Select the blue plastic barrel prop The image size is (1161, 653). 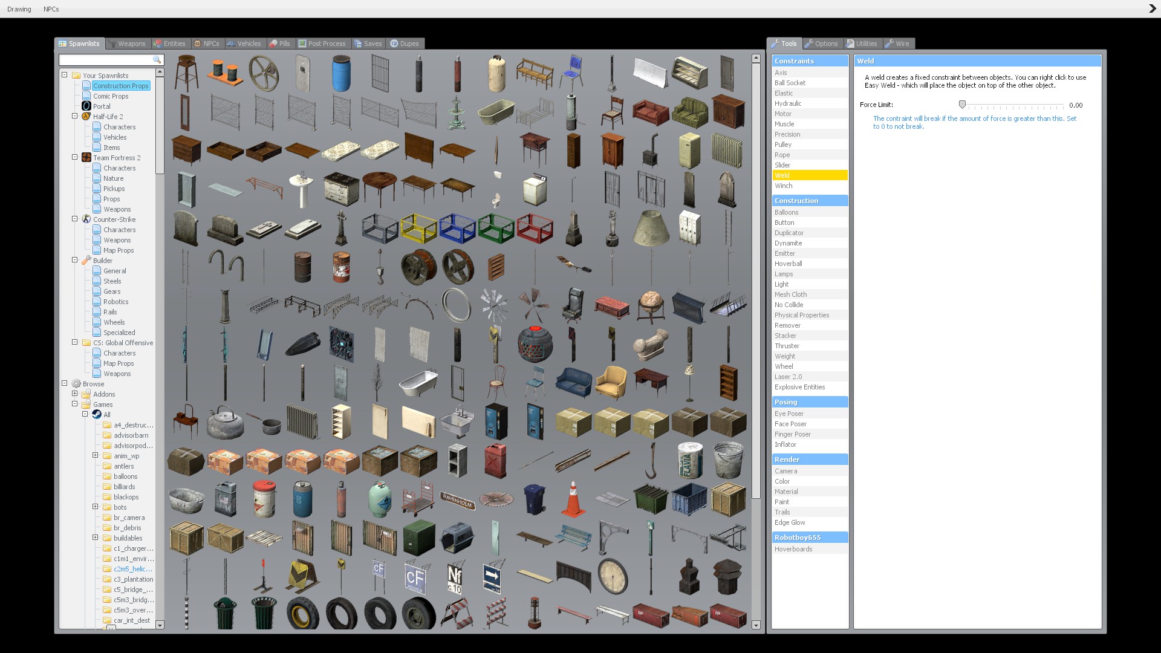[341, 74]
